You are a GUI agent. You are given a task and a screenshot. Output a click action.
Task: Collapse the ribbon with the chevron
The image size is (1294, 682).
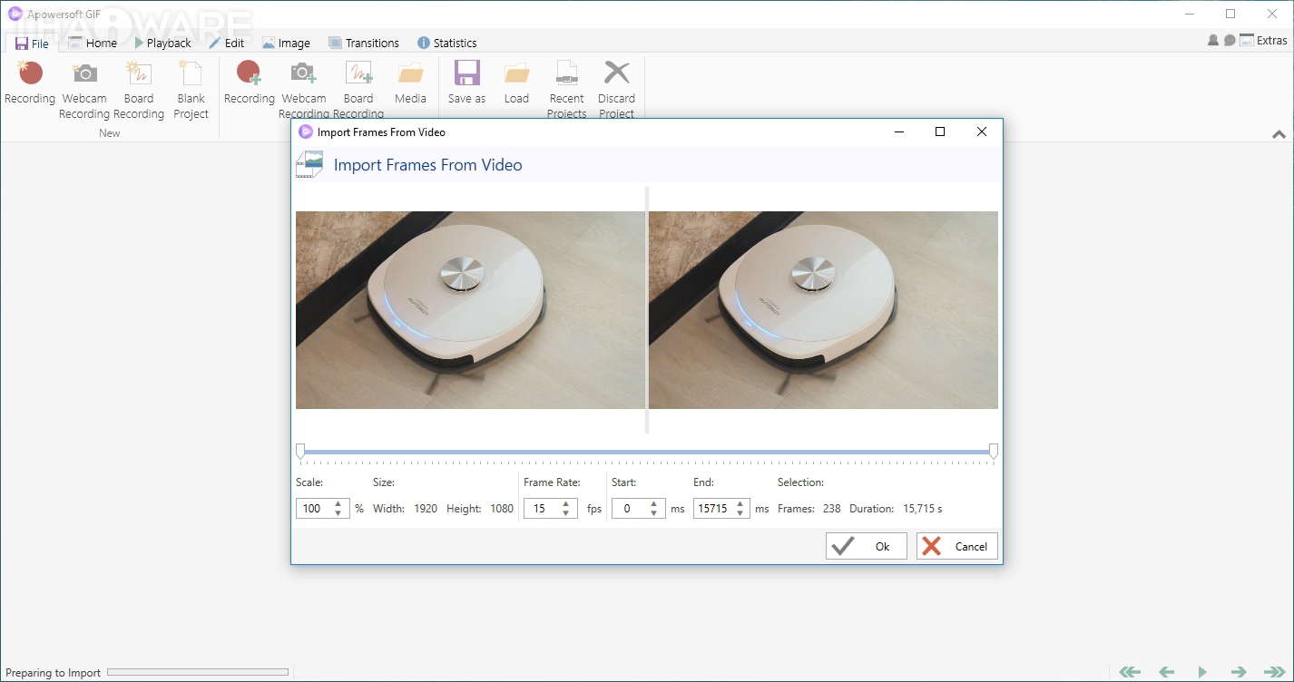[1279, 134]
